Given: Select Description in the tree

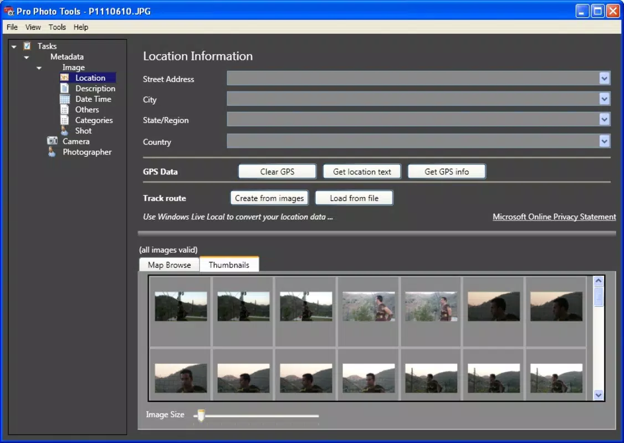Looking at the screenshot, I should 95,88.
